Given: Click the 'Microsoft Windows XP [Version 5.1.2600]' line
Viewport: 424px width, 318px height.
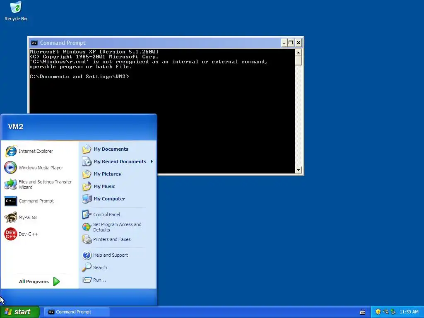Looking at the screenshot, I should (x=94, y=52).
